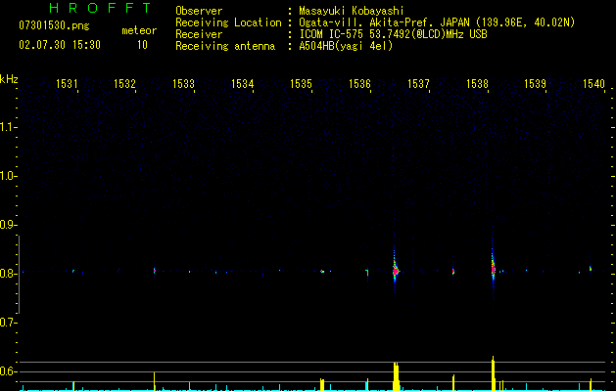The width and height of the screenshot is (616, 391).
Task: Click the meteor count label
Action: [x=139, y=30]
